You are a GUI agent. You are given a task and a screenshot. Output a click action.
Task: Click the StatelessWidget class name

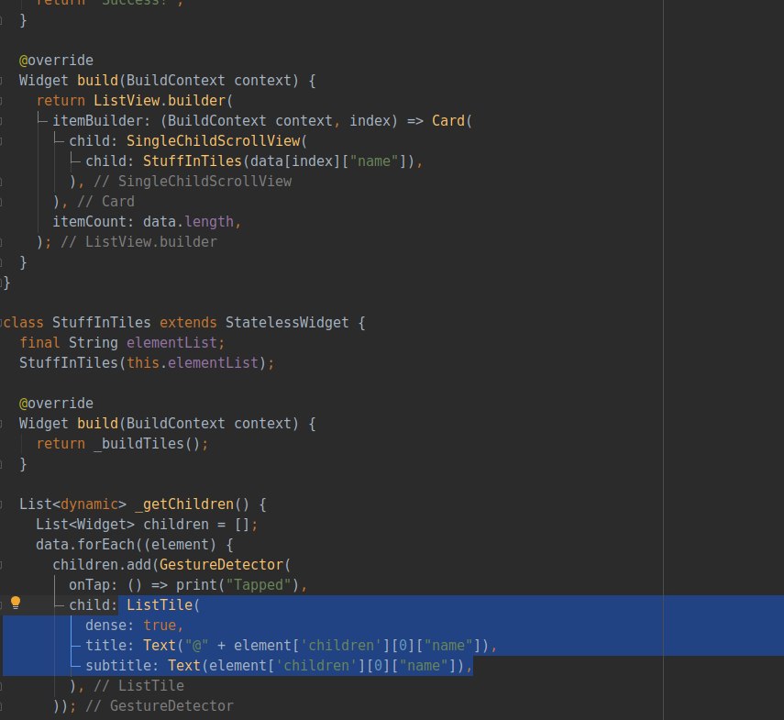click(287, 323)
